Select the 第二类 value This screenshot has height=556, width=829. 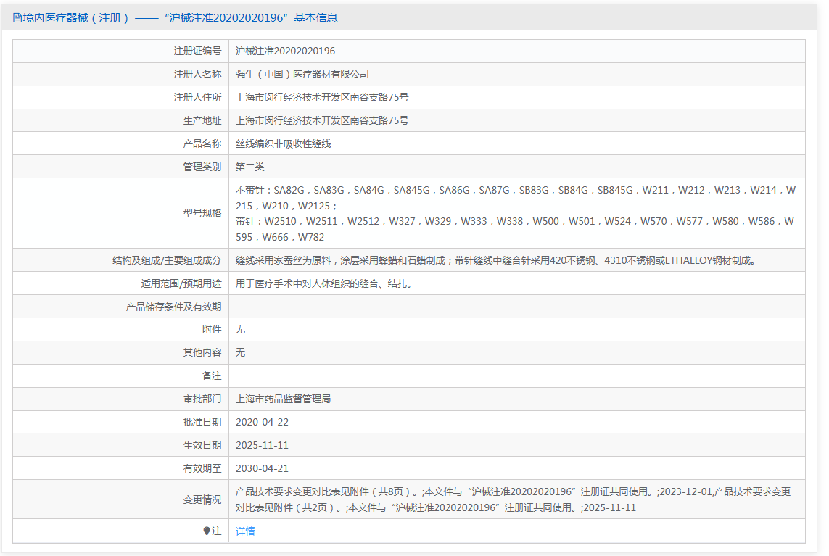tap(250, 167)
